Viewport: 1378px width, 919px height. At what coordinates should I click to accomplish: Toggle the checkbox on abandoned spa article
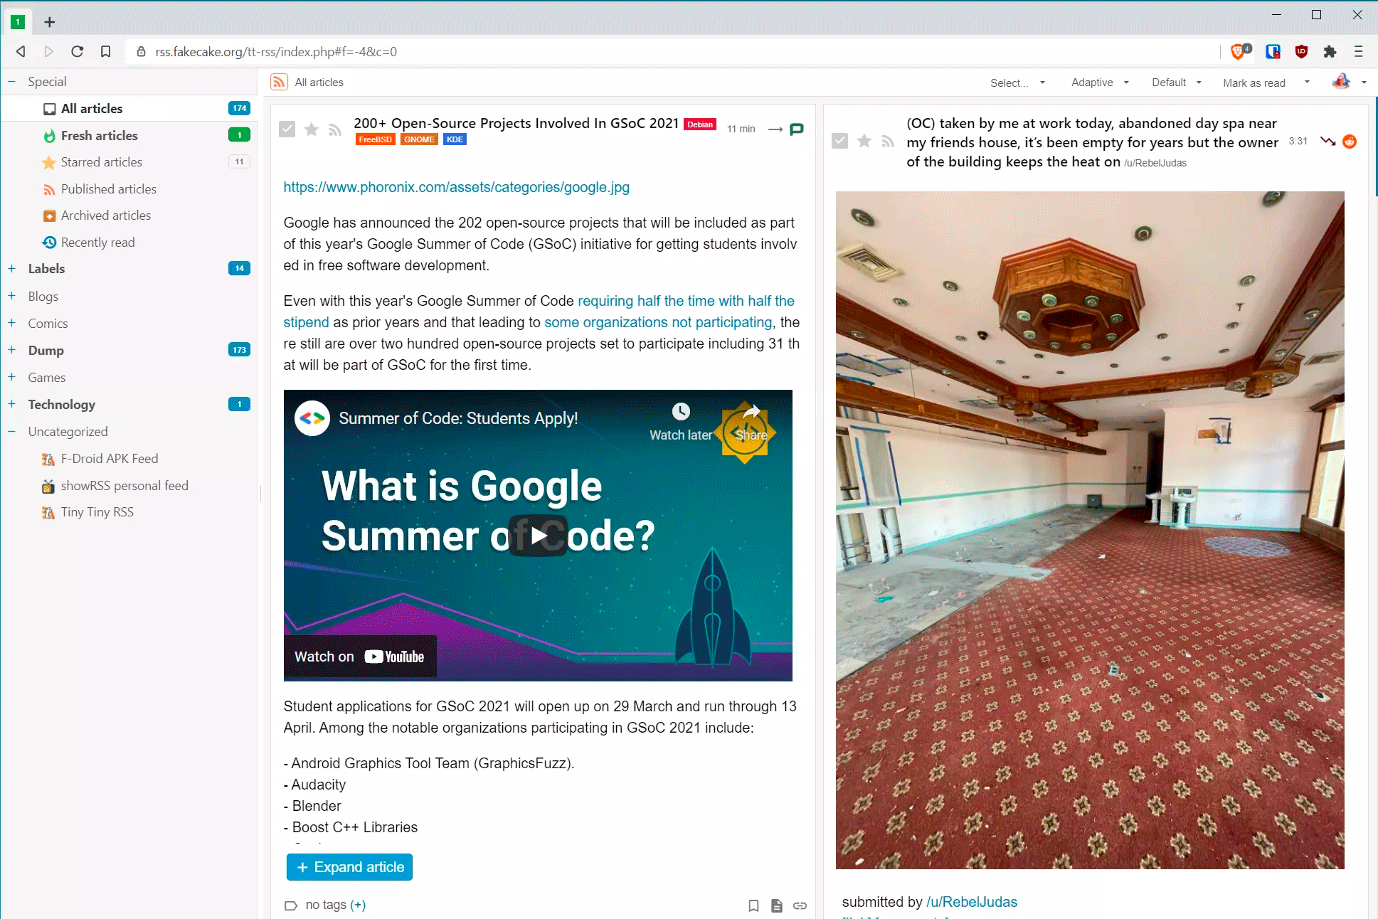pyautogui.click(x=840, y=141)
